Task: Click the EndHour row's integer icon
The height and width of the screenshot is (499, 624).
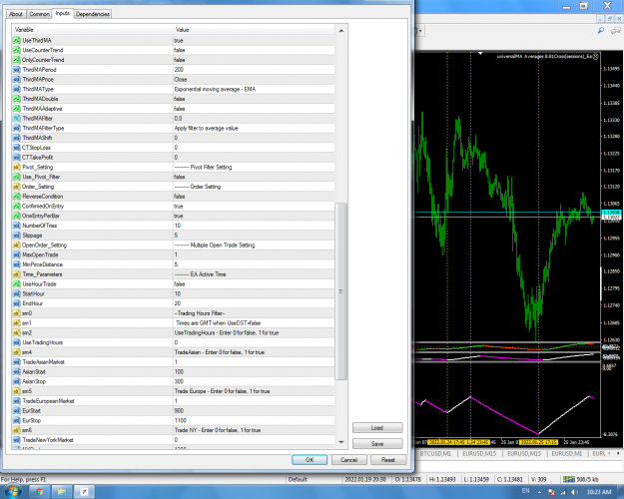Action: 16,303
